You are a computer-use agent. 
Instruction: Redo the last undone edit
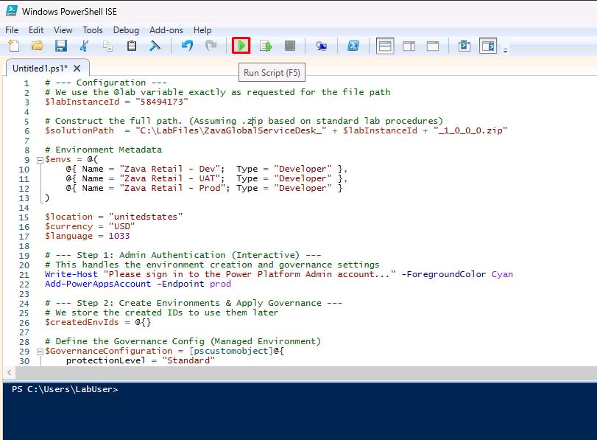click(211, 46)
